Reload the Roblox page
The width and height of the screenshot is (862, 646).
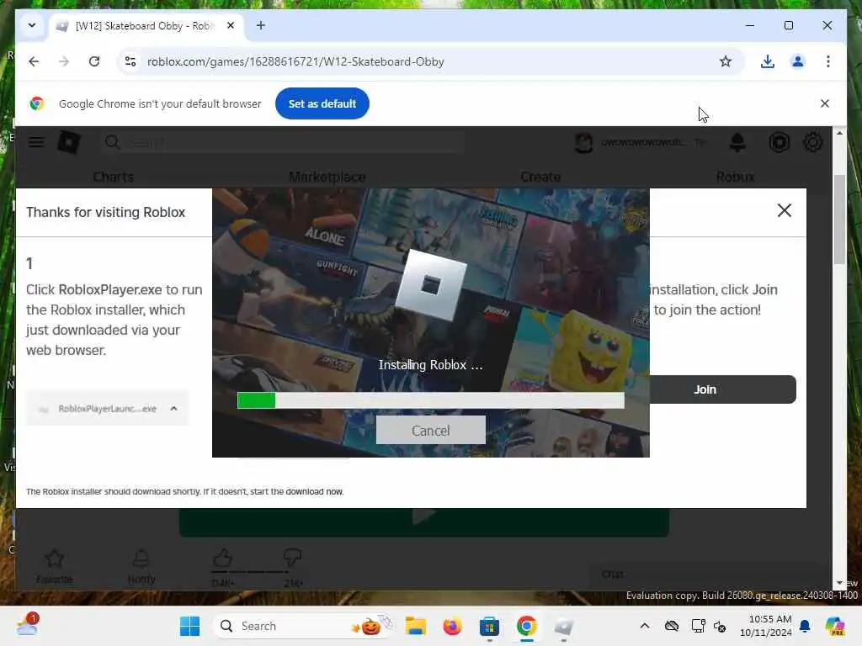pos(94,61)
